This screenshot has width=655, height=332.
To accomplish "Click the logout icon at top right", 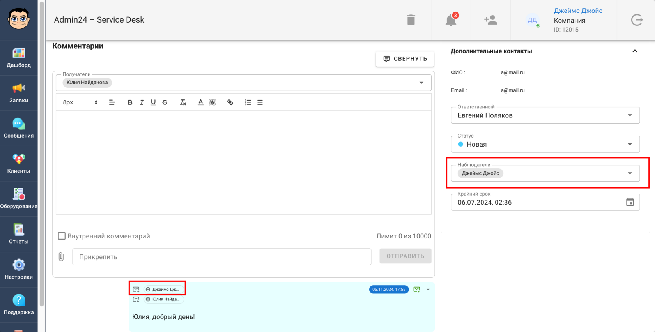I will (636, 20).
